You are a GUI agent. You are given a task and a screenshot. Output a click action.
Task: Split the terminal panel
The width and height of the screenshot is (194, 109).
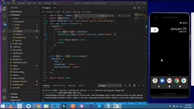point(130,85)
